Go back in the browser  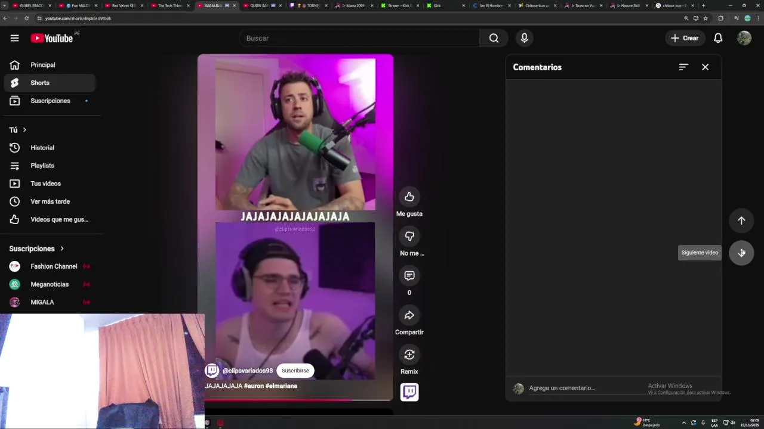coord(5,18)
